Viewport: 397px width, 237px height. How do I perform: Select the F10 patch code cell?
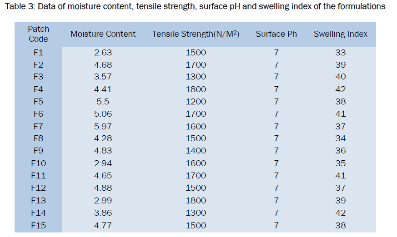tap(38, 163)
